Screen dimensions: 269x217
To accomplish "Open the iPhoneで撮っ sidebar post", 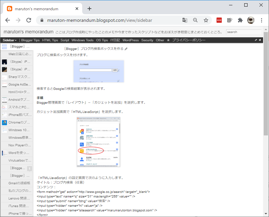I will tap(17, 214).
